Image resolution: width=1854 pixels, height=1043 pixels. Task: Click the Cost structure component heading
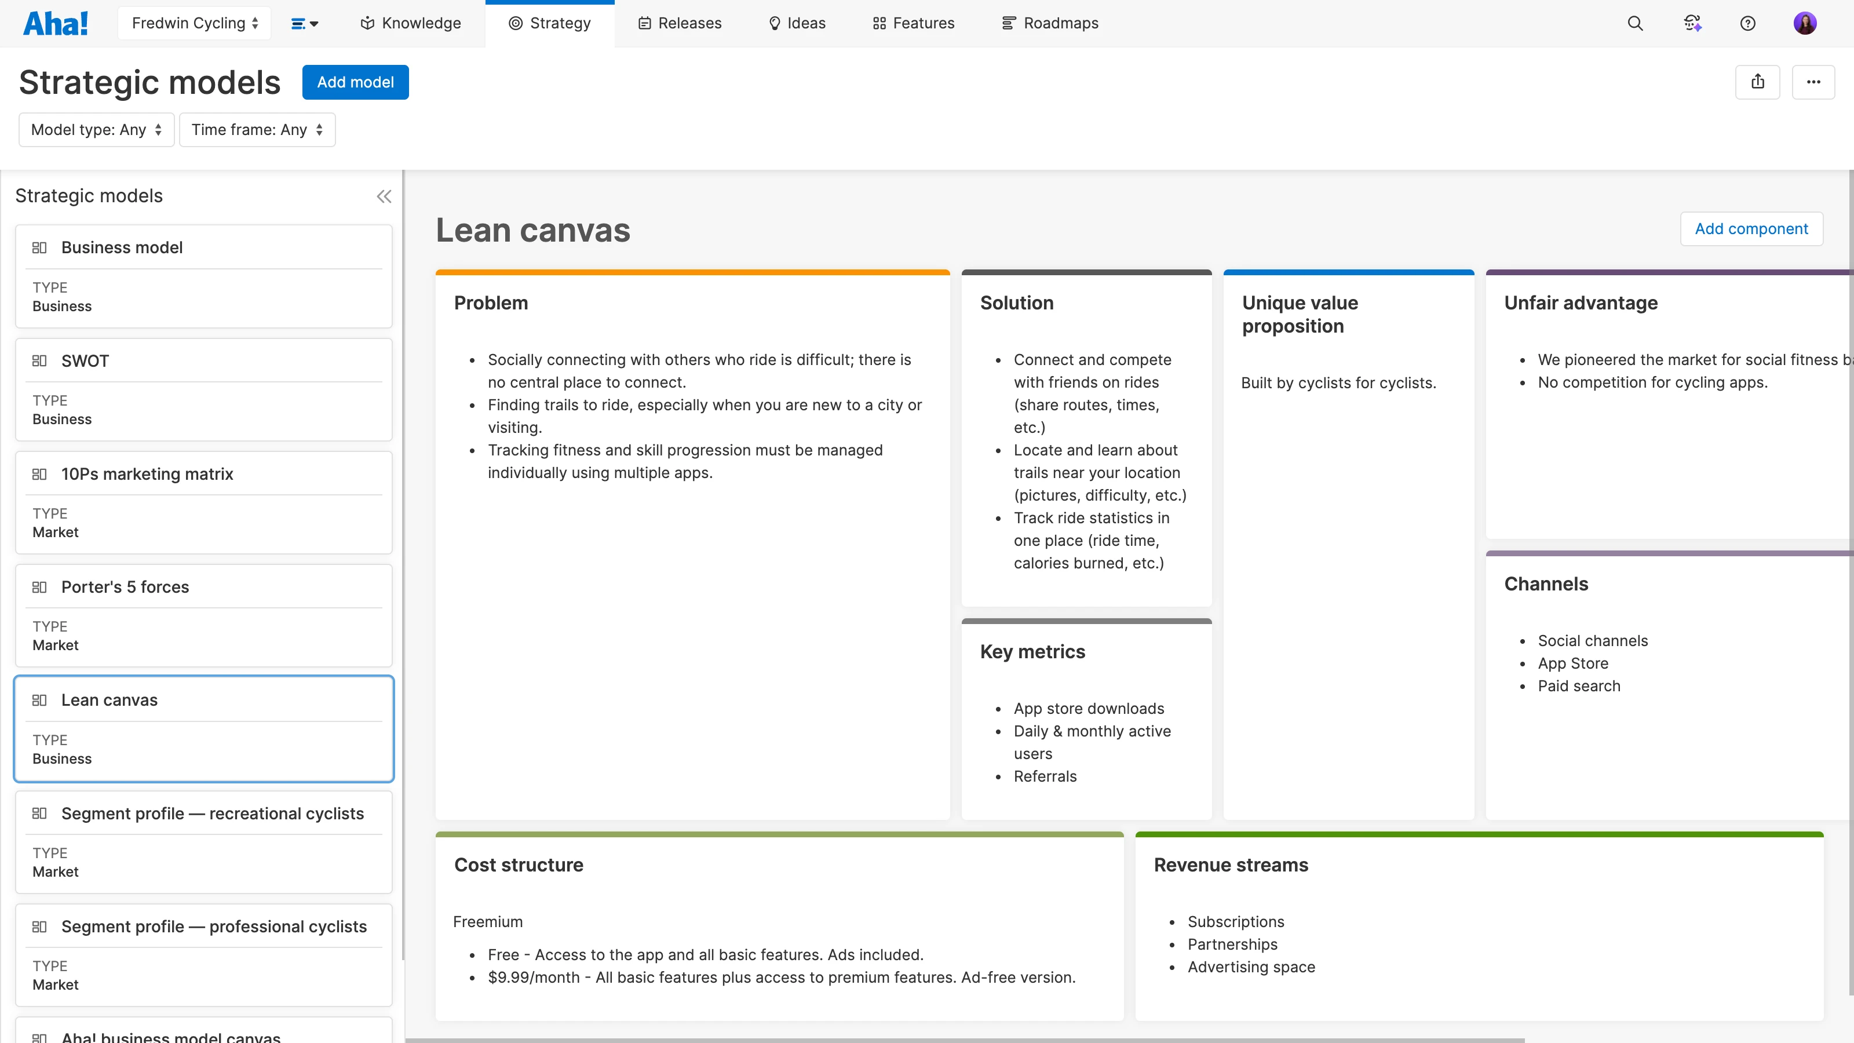[518, 865]
